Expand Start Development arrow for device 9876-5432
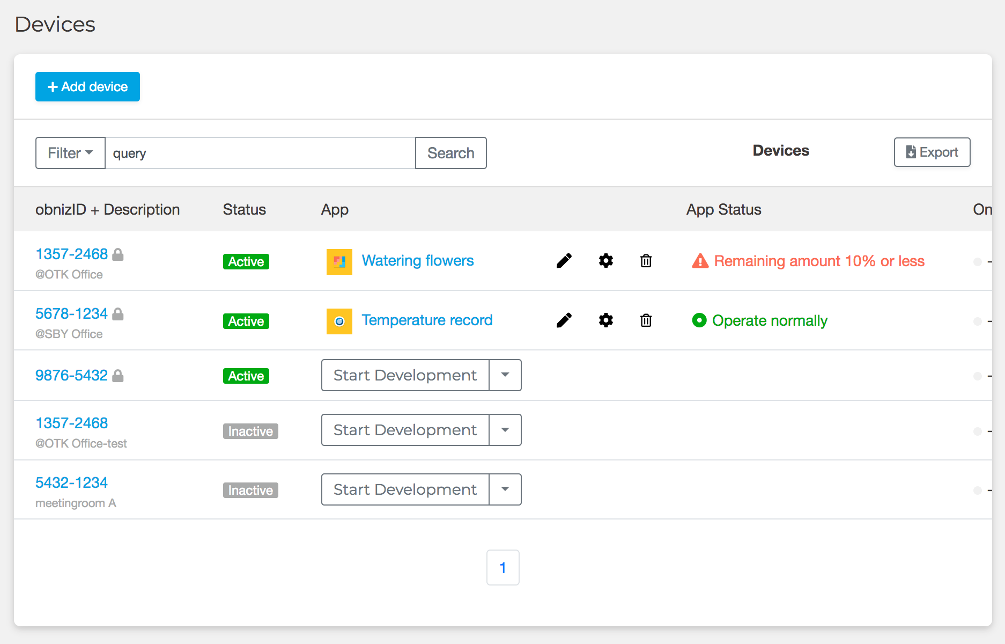 tap(505, 375)
